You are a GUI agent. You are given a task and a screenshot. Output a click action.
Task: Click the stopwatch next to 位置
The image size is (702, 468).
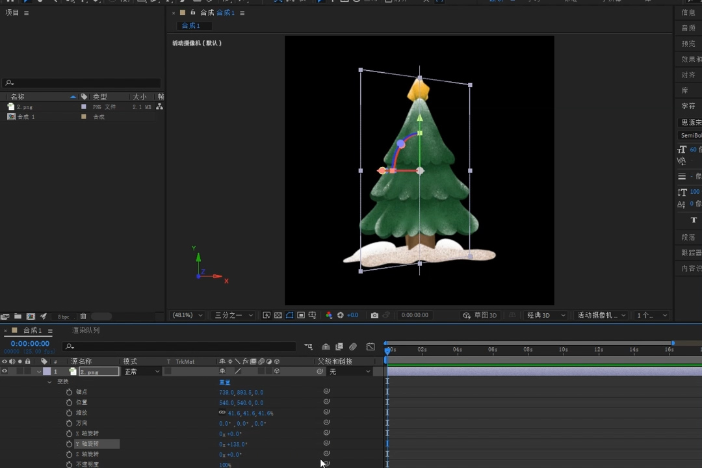(69, 402)
